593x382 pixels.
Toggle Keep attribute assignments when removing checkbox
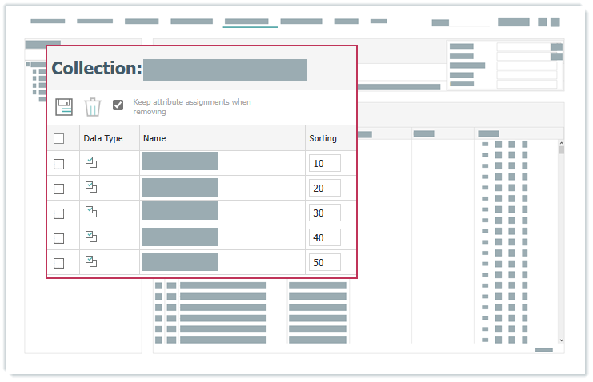(x=118, y=105)
